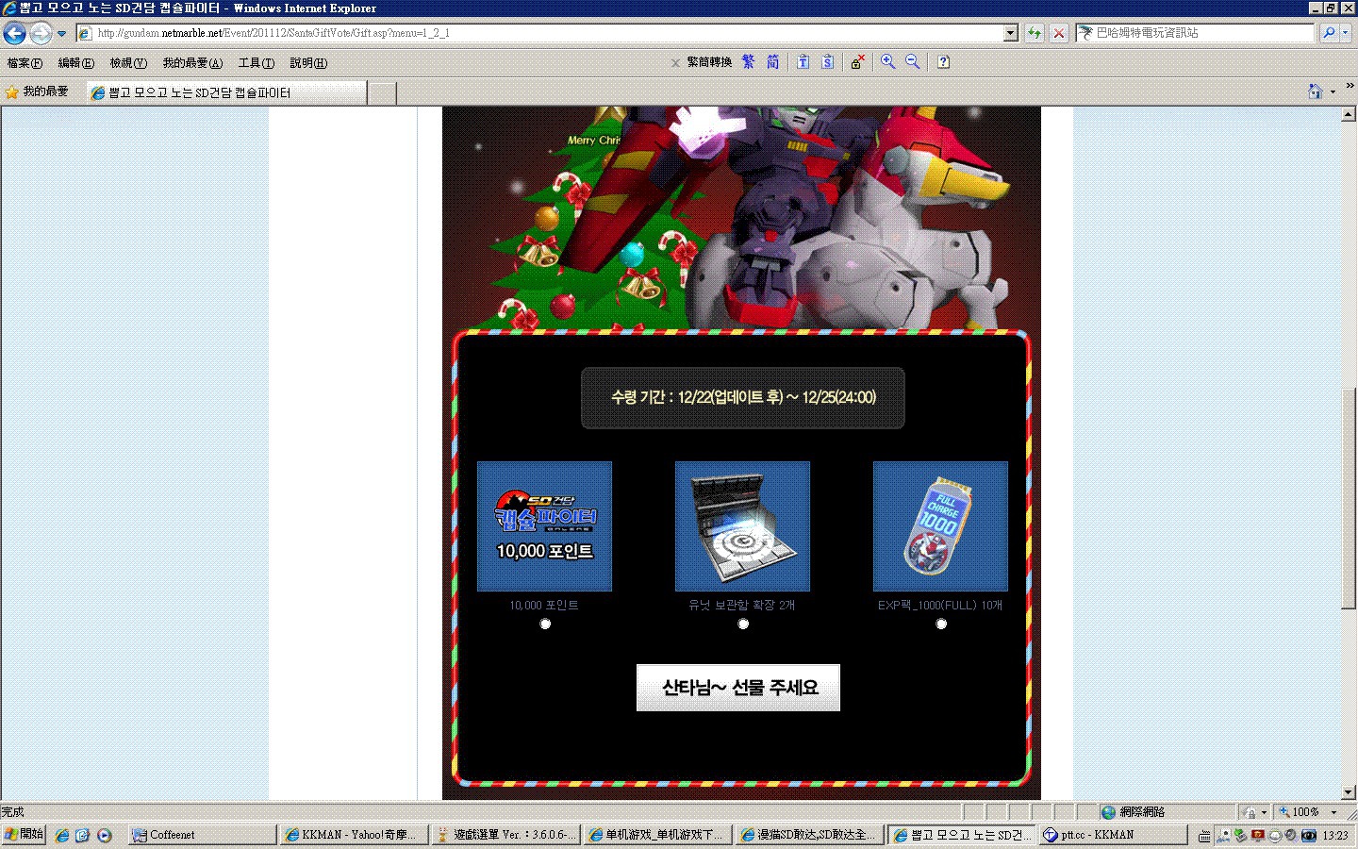Viewport: 1358px width, 849px height.
Task: Open the protected mode lock dropdown in status bar
Action: point(1254,812)
